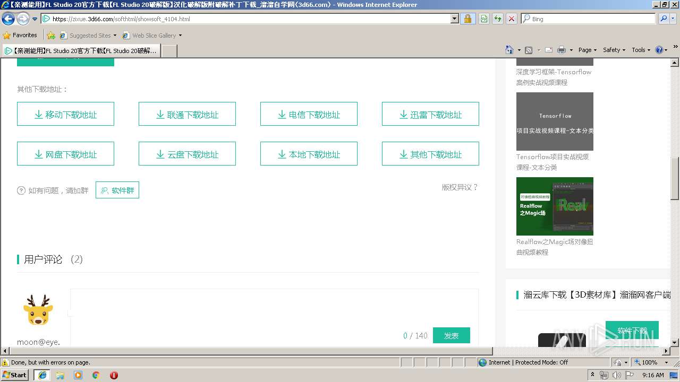This screenshot has width=680, height=382.
Task: Click 迅雷下载地址 download button
Action: (x=430, y=114)
